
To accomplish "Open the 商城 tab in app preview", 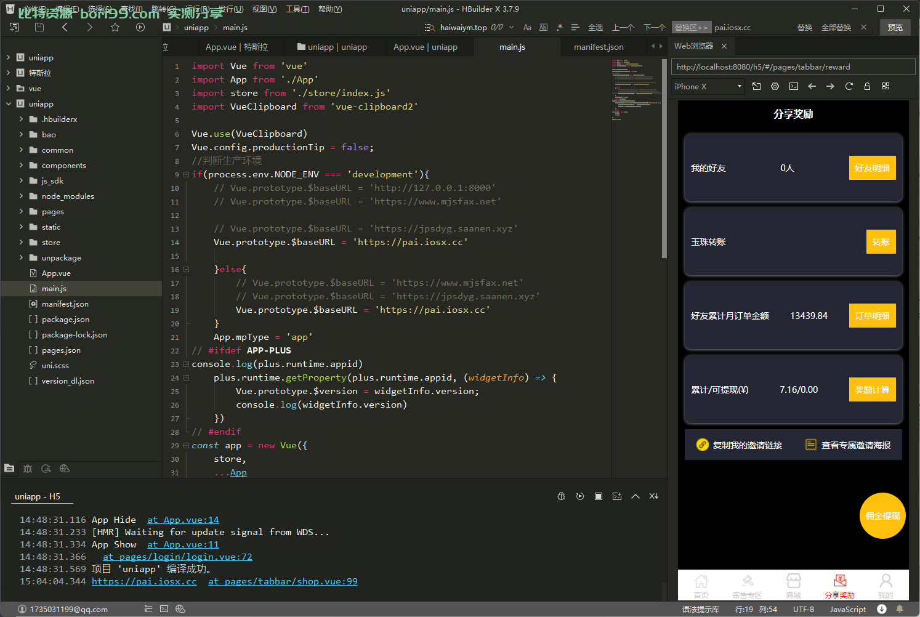I will 793,585.
